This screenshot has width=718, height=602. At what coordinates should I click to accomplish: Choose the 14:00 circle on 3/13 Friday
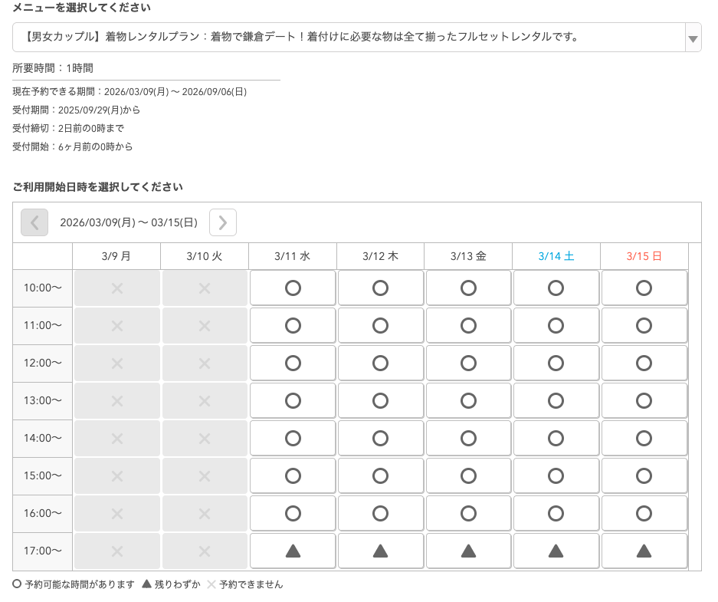(x=468, y=438)
